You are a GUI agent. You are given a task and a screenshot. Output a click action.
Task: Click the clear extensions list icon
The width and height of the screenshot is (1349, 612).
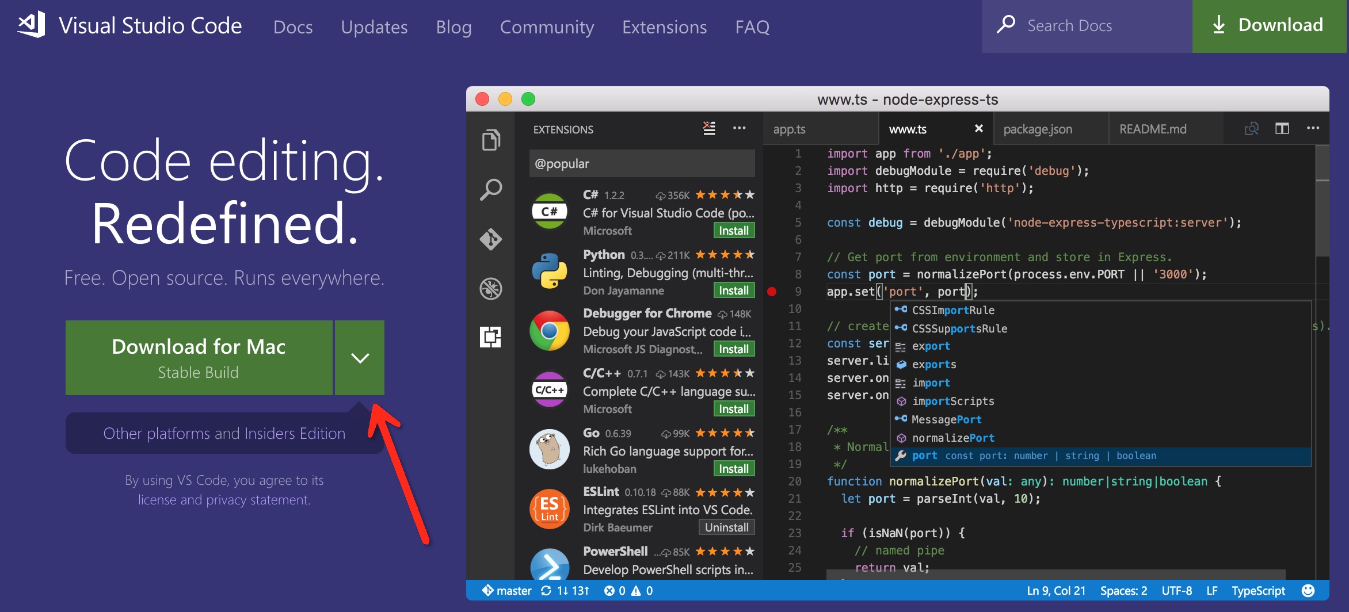[x=709, y=128]
